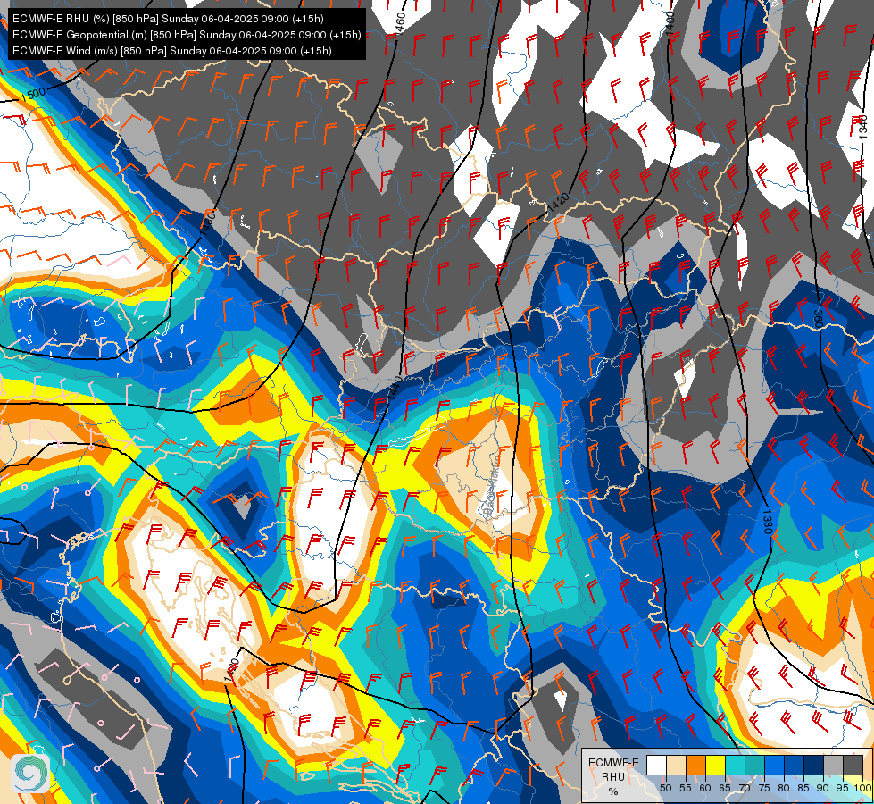Click the legend tick value 80

784,788
